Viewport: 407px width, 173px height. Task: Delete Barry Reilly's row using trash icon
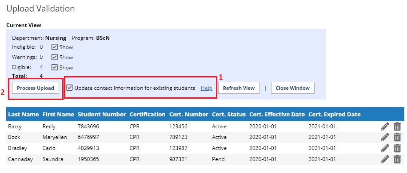point(397,127)
